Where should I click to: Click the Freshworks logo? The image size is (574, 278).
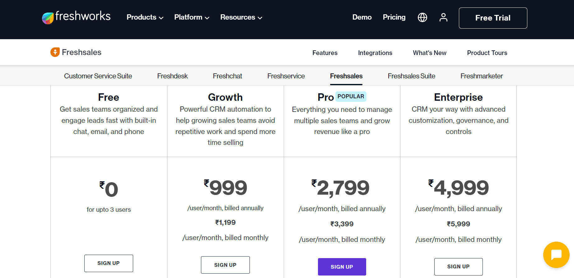[x=76, y=17]
